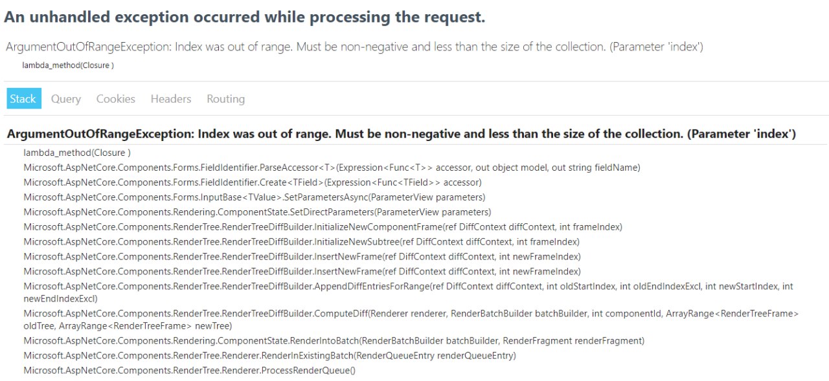Screen dimensions: 829x381
Task: Open the Stack tab
Action: [x=23, y=99]
